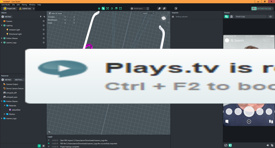Open the Lens Studio menu
This screenshot has width=275, height=148.
point(6,5)
